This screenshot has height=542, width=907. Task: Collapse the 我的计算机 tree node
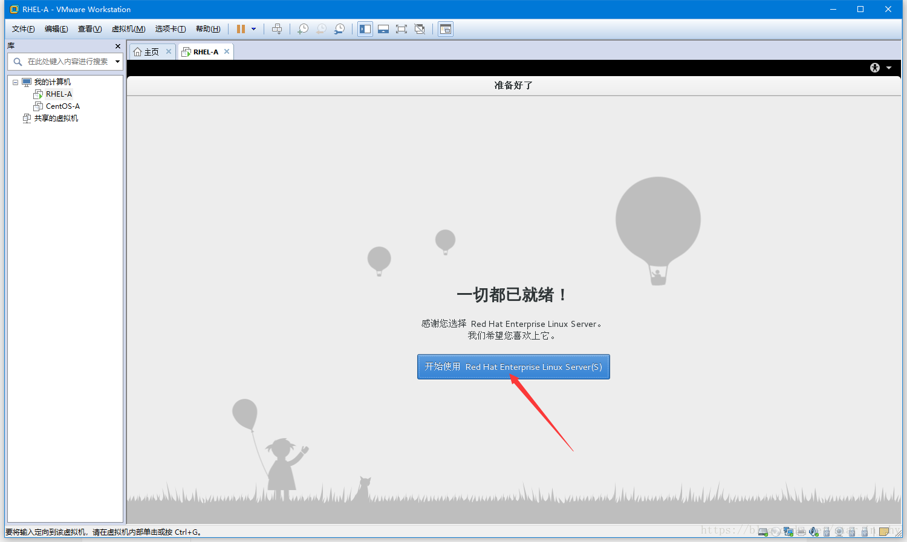15,82
